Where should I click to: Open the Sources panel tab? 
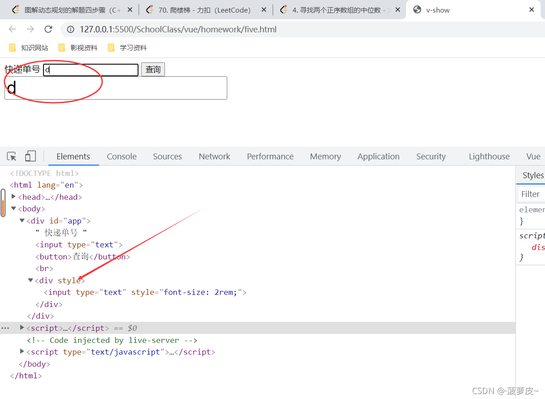click(167, 156)
